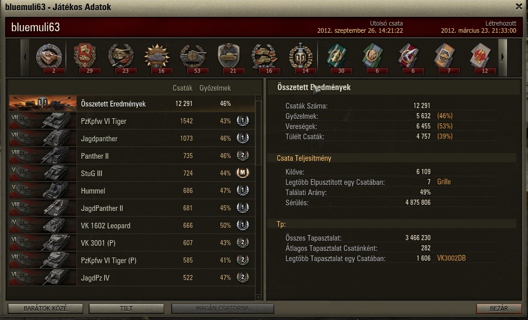
Task: Click the sword emblem medal with 14
Action: [301, 57]
